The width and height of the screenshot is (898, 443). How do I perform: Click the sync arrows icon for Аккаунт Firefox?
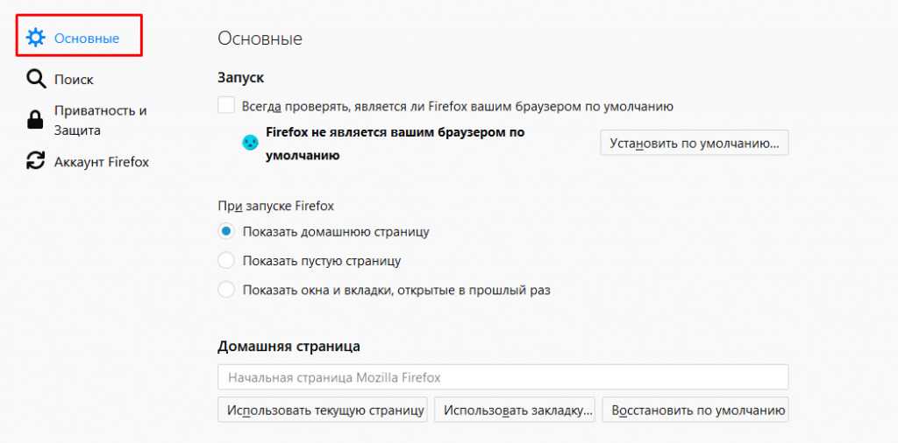click(36, 161)
